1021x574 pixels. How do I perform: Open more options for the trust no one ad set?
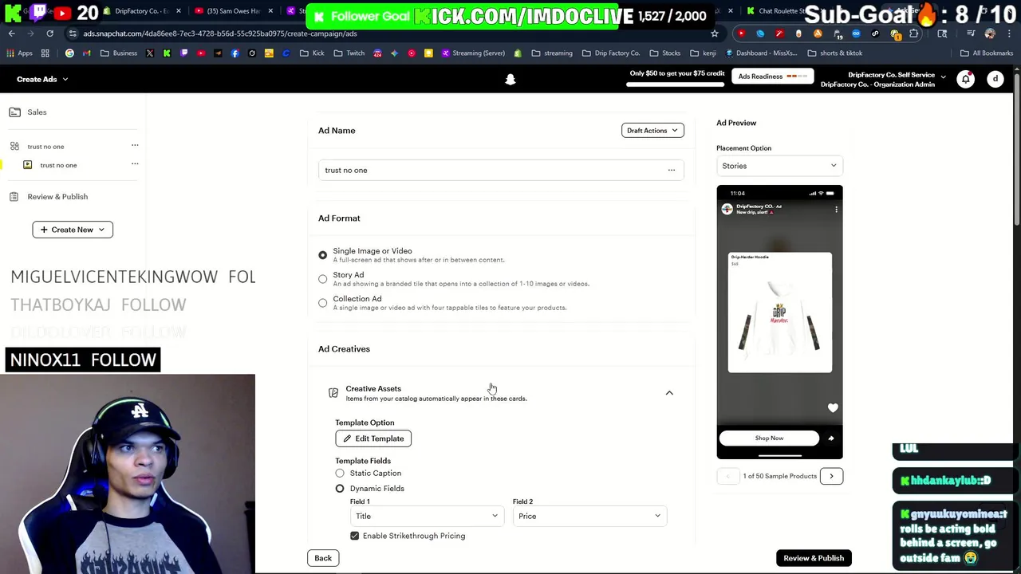tap(135, 145)
